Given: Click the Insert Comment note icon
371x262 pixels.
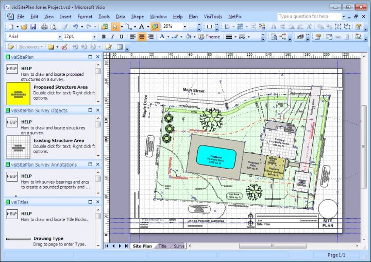Looking at the screenshot, I should (50, 47).
